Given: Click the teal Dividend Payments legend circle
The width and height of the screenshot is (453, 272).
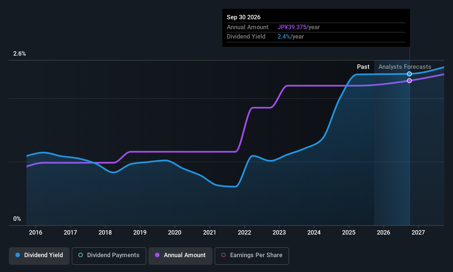Looking at the screenshot, I should click(81, 255).
